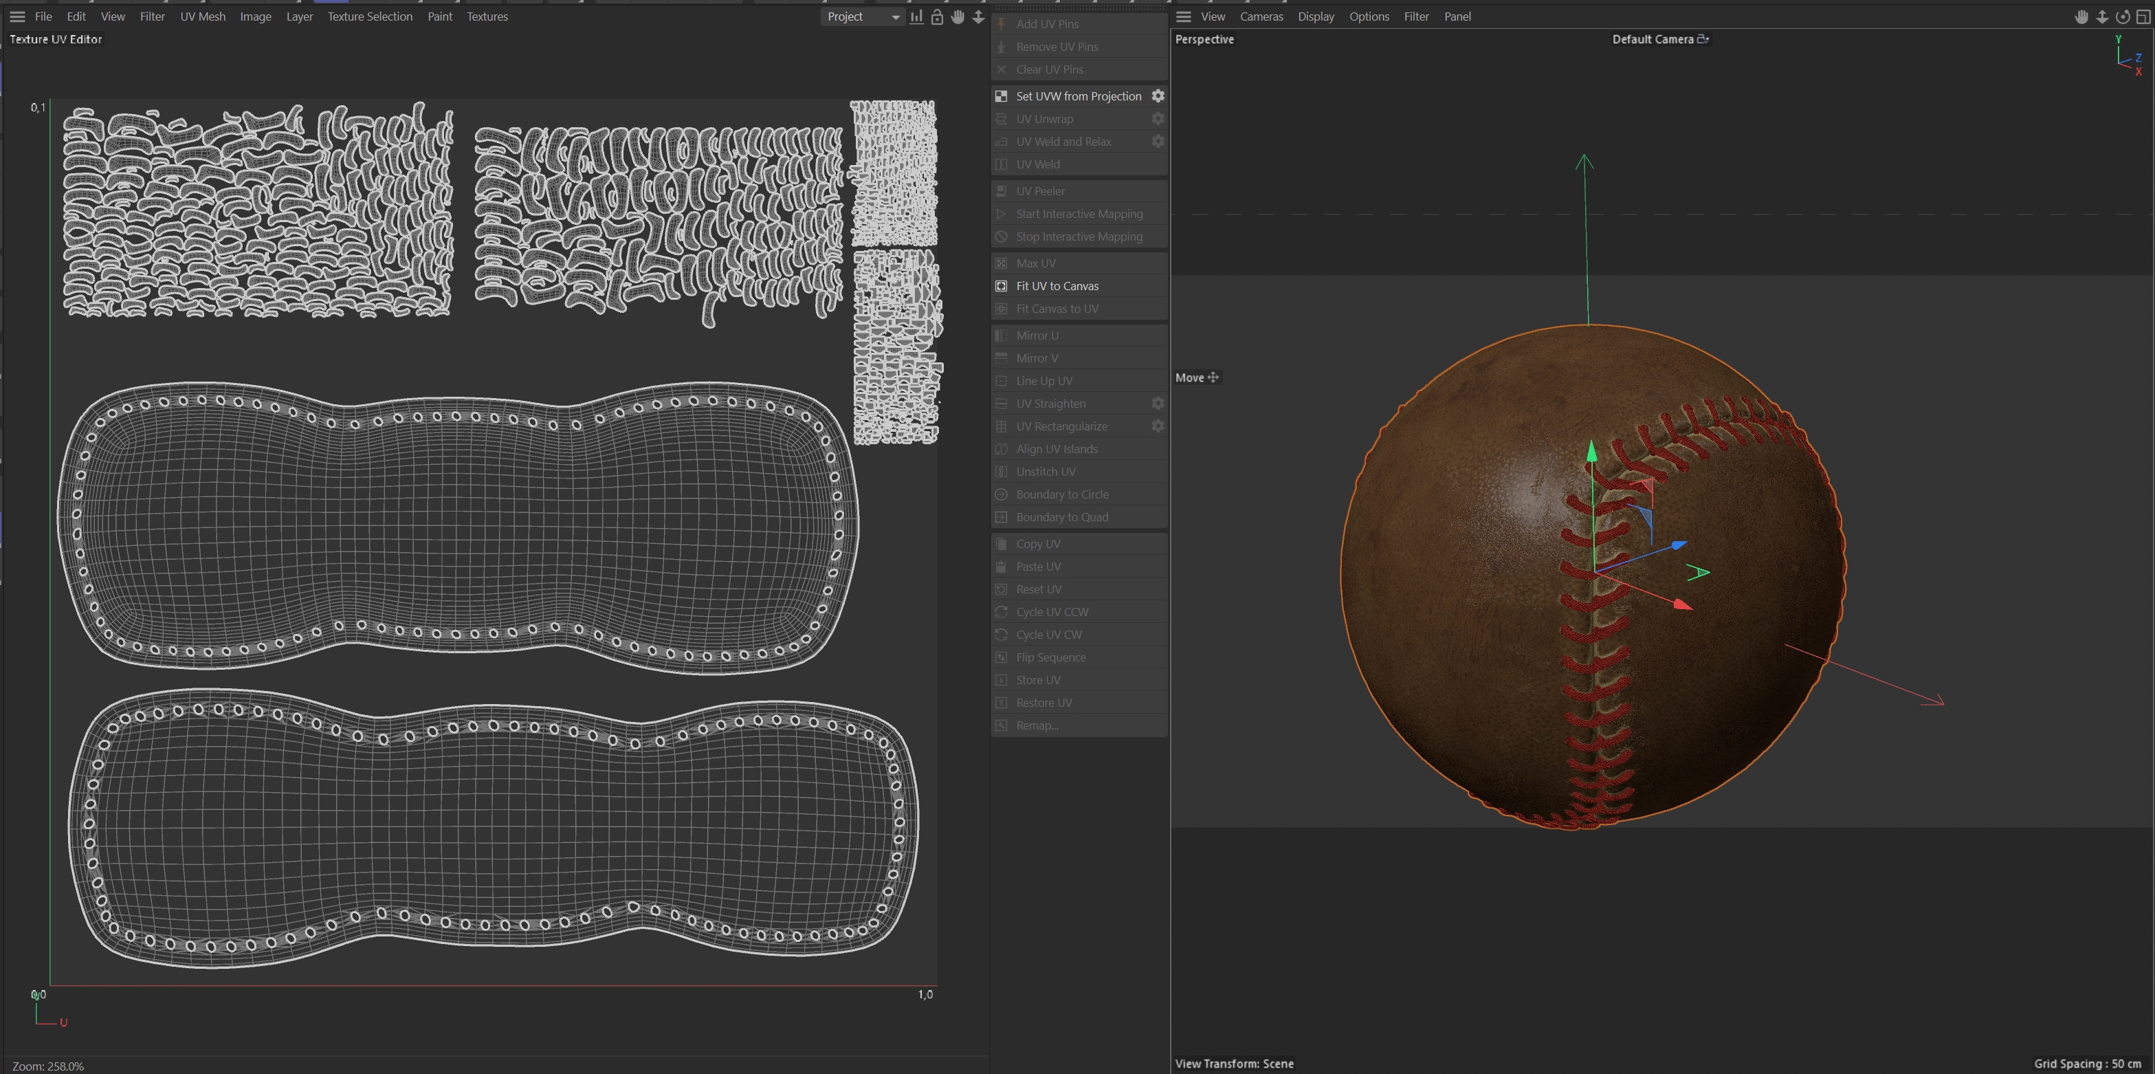Toggle the viewport maximize layout icon
The image size is (2155, 1074).
click(2143, 17)
